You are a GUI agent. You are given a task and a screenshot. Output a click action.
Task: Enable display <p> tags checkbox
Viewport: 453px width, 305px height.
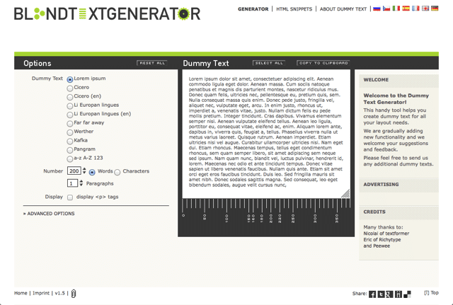[x=70, y=197]
